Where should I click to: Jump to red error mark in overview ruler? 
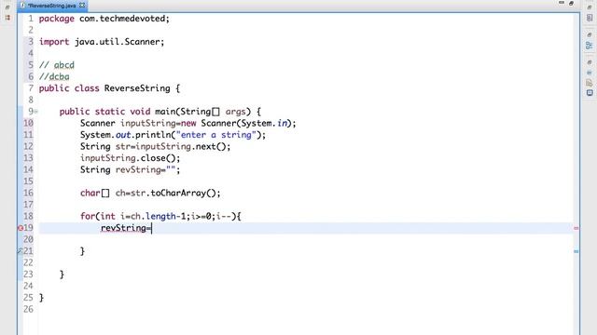[576, 228]
